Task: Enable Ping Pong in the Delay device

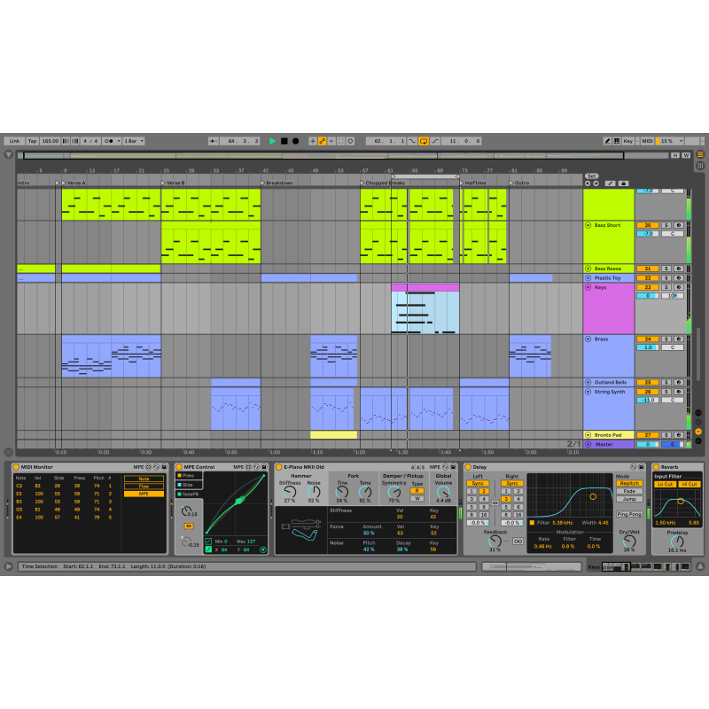Action: click(x=628, y=514)
